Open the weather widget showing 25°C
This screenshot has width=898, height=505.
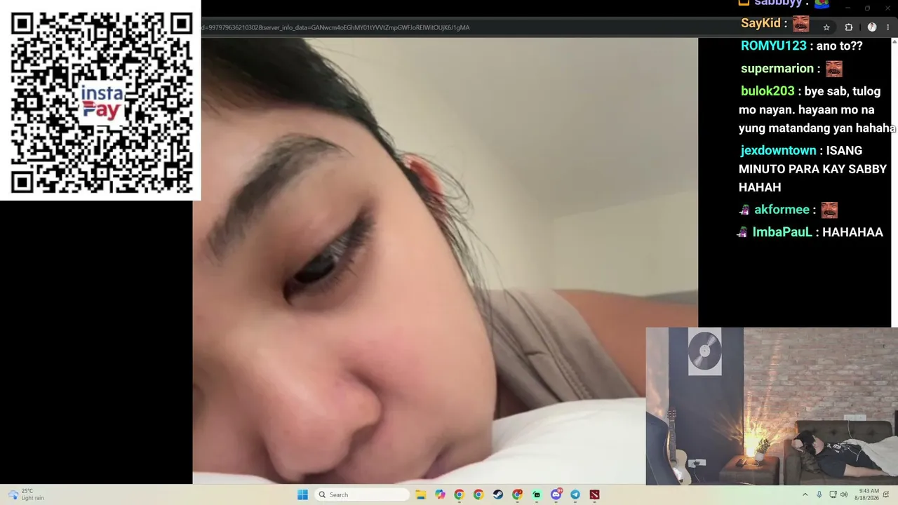point(26,494)
